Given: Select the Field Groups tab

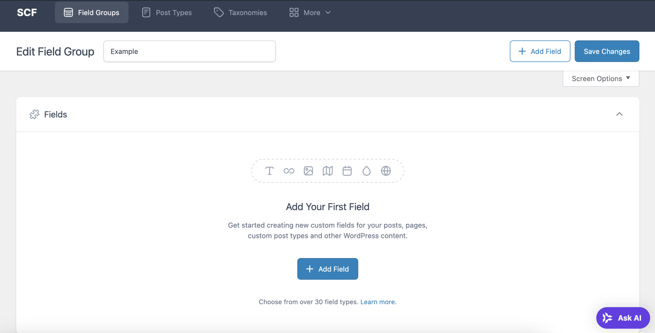Looking at the screenshot, I should pos(91,12).
